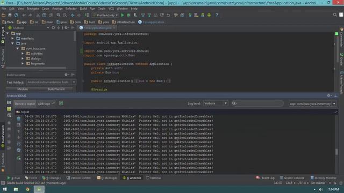This screenshot has height=193, width=344.
Task: Open the Version Control tool window
Action: (79, 178)
